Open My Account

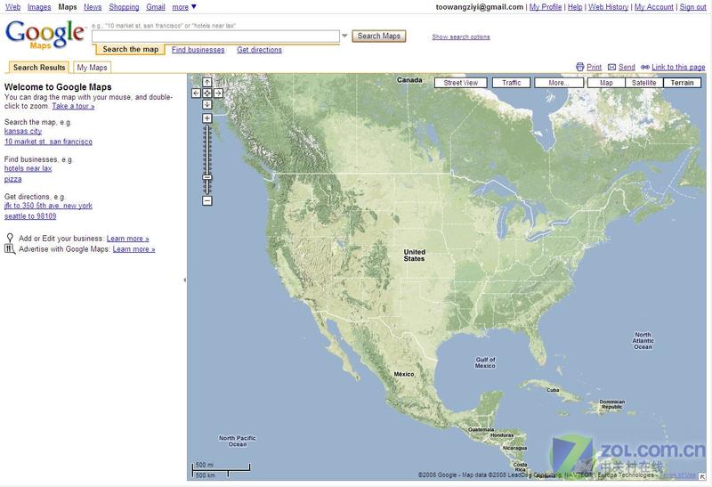(x=654, y=7)
